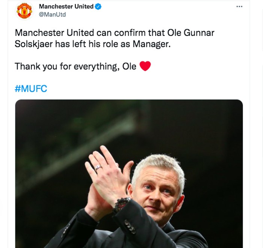Open the tweet's three-dot more menu
Image resolution: width=263 pixels, height=248 pixels.
click(239, 6)
